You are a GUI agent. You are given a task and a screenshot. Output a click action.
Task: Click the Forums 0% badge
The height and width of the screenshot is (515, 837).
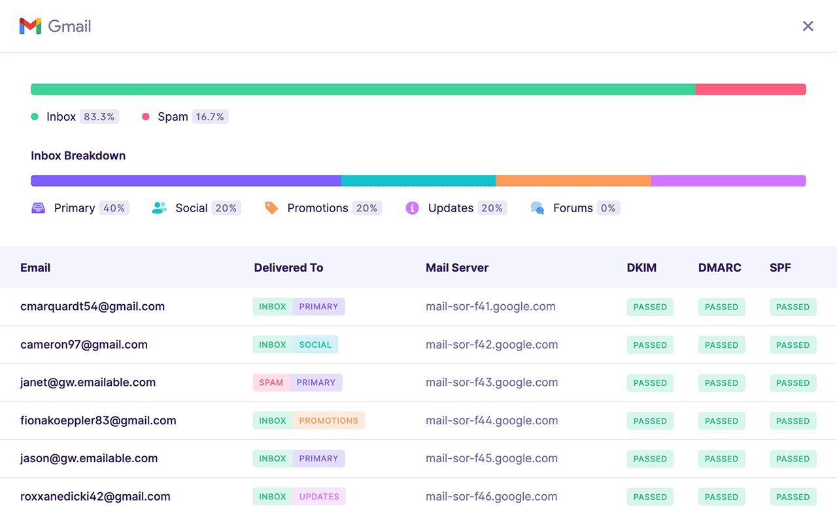(608, 208)
